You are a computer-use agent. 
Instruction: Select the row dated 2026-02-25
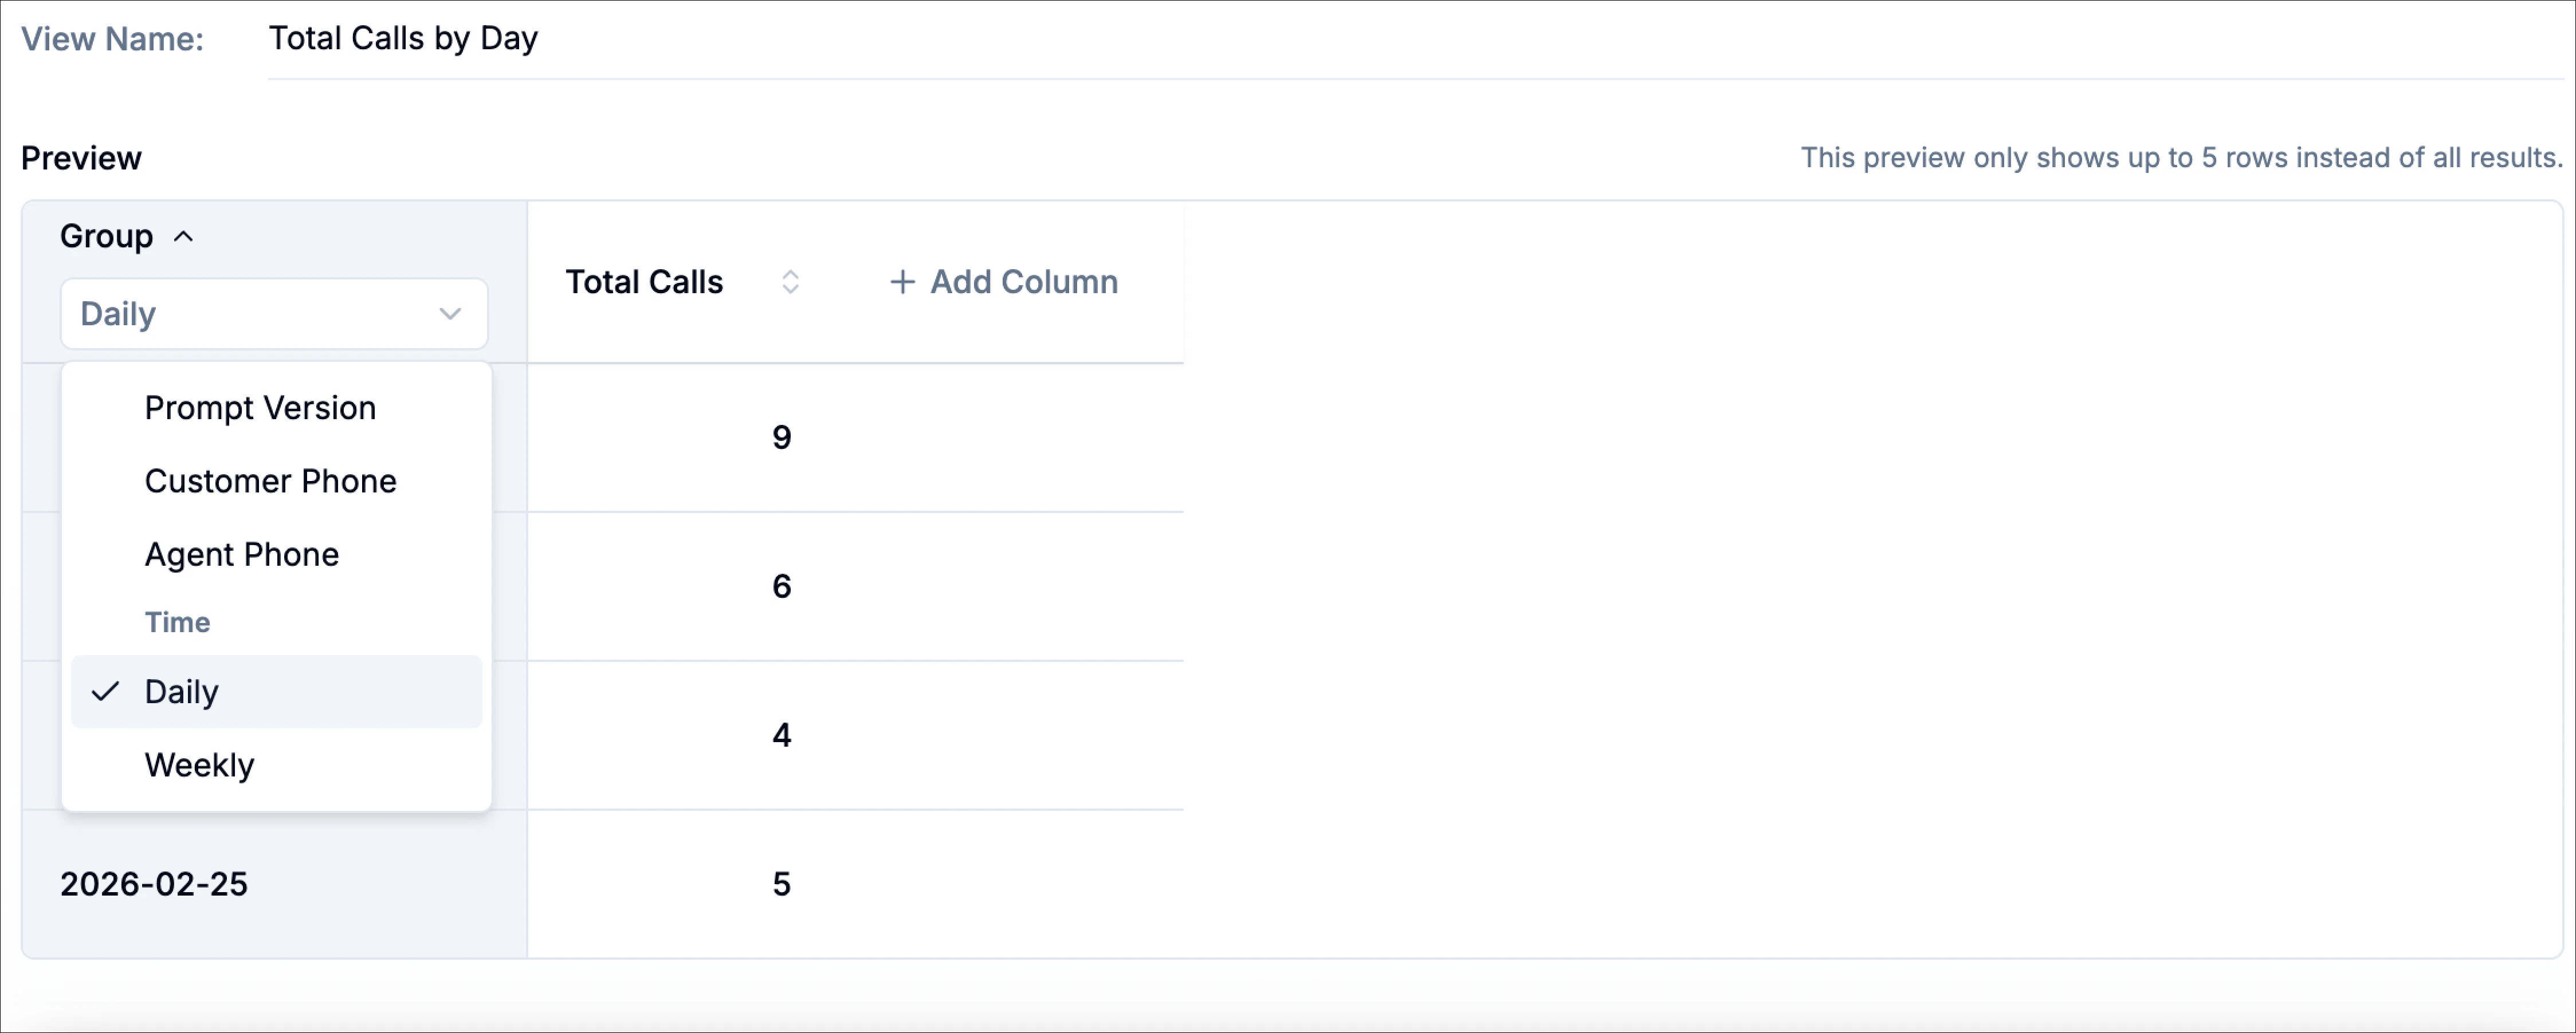click(x=154, y=883)
